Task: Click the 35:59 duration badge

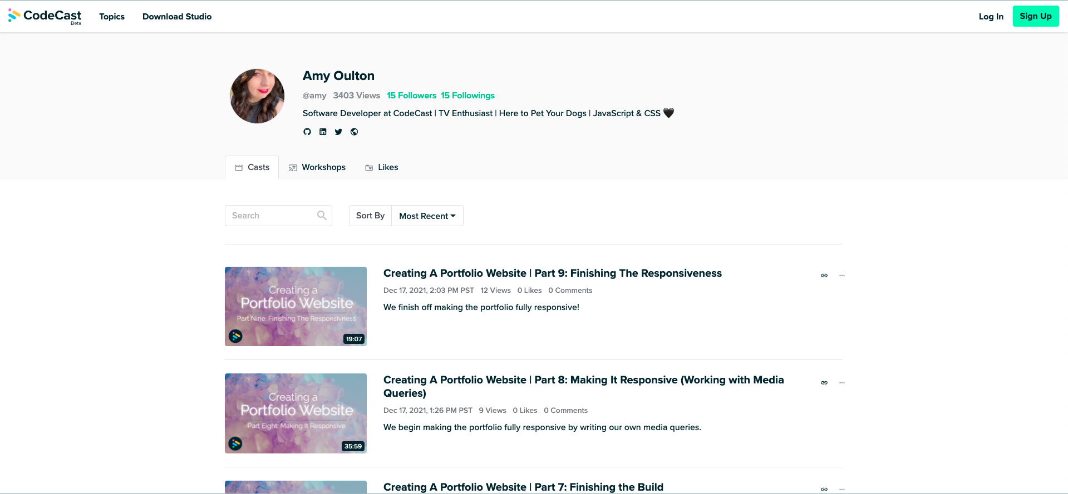Action: tap(353, 446)
